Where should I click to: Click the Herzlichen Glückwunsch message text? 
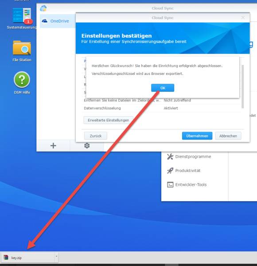pos(157,66)
